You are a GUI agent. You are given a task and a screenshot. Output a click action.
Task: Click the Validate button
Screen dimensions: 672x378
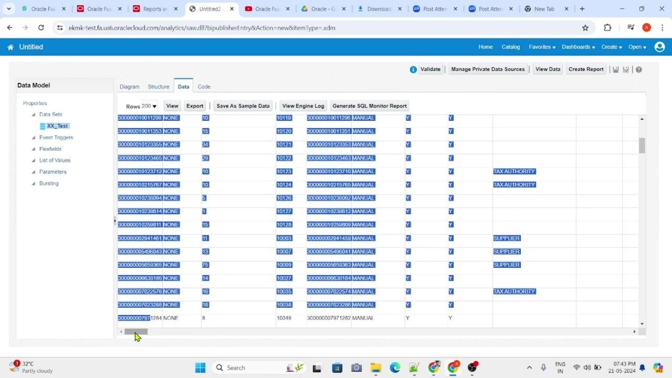[x=430, y=69]
